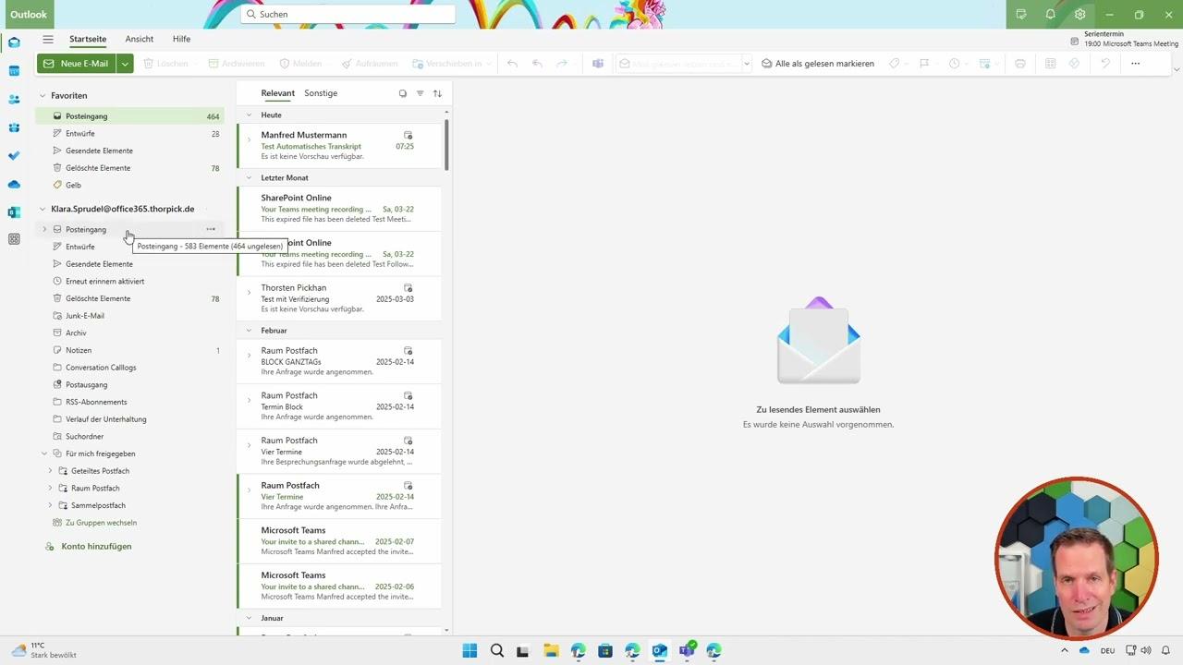This screenshot has width=1183, height=665.
Task: Click the Konto hinzufügen link
Action: [x=96, y=547]
